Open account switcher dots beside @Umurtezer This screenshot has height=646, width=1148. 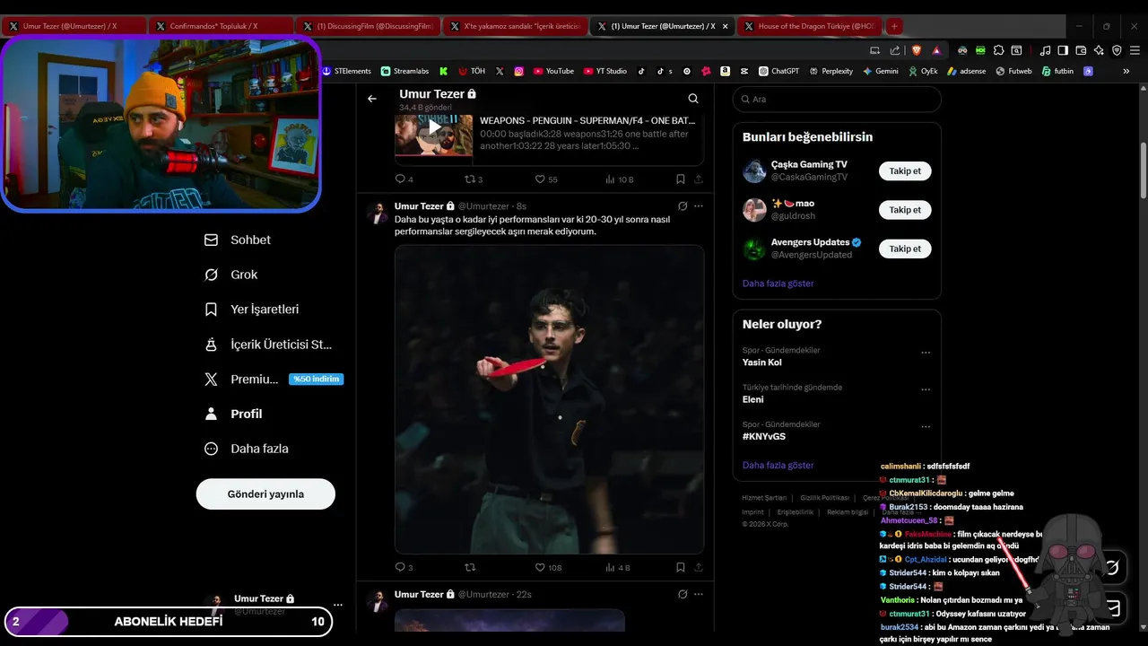point(337,605)
